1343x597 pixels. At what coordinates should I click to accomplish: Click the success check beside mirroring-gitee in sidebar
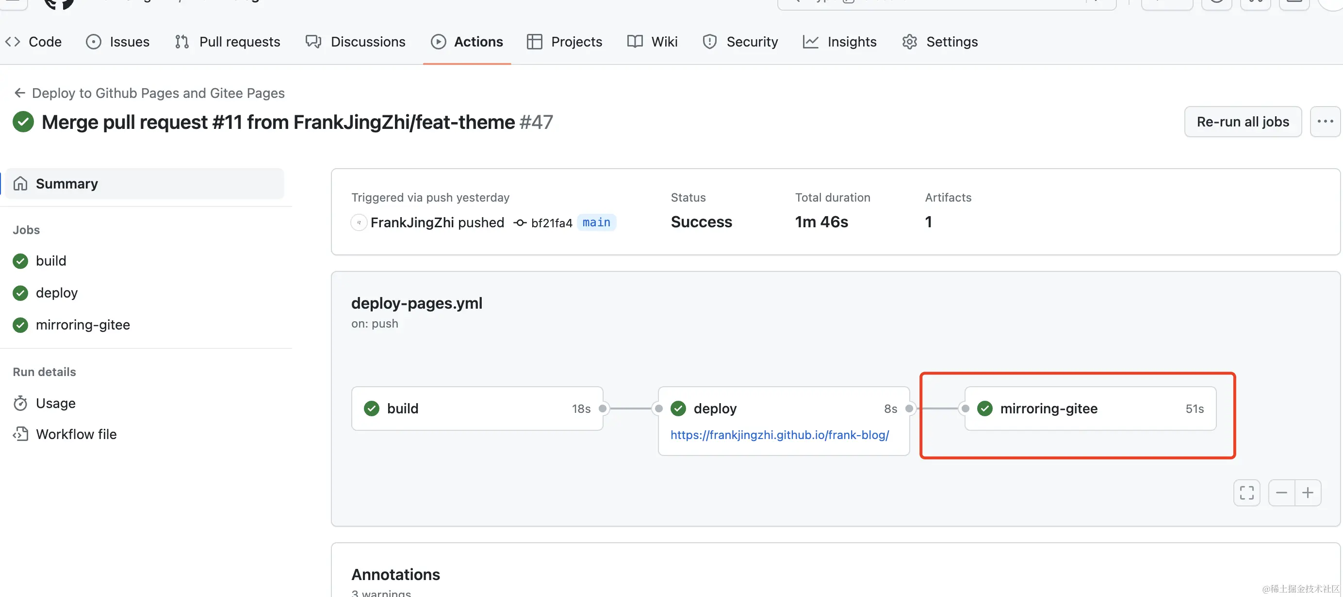[x=20, y=325]
